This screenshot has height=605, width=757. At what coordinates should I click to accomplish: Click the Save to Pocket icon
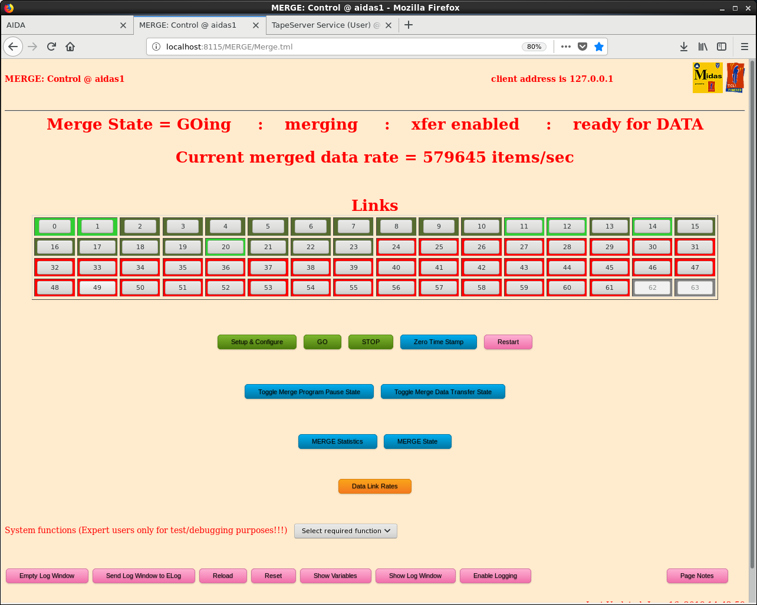[582, 47]
